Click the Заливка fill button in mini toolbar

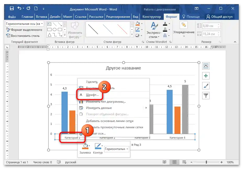(85, 148)
